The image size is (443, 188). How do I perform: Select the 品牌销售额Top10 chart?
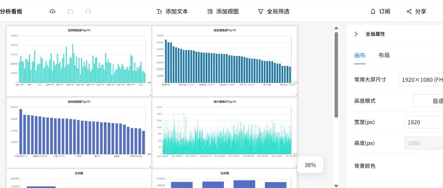tap(79, 61)
